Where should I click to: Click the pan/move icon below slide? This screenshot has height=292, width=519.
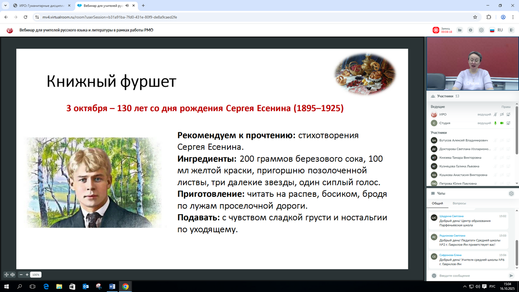(x=6, y=274)
